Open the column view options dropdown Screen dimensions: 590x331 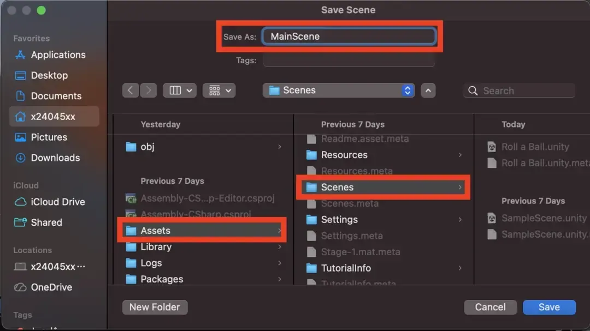click(179, 91)
